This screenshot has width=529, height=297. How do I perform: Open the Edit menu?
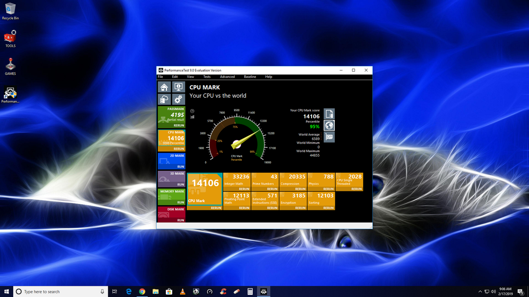point(175,77)
